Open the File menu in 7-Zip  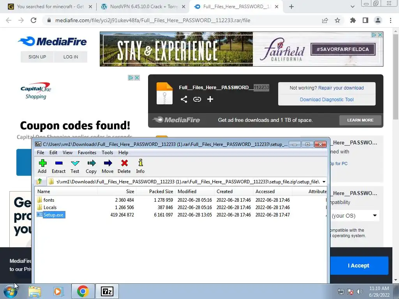click(41, 153)
